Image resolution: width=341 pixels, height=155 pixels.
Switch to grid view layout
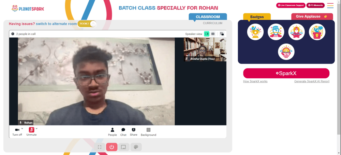[x=213, y=34]
